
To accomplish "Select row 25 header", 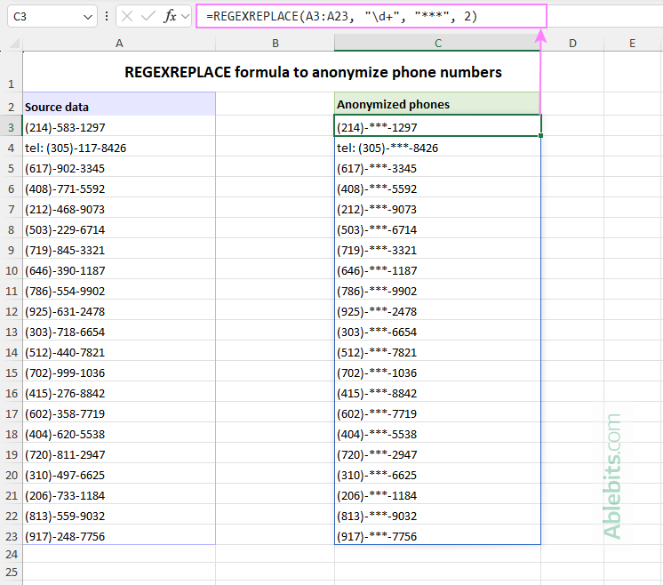I will pyautogui.click(x=11, y=572).
